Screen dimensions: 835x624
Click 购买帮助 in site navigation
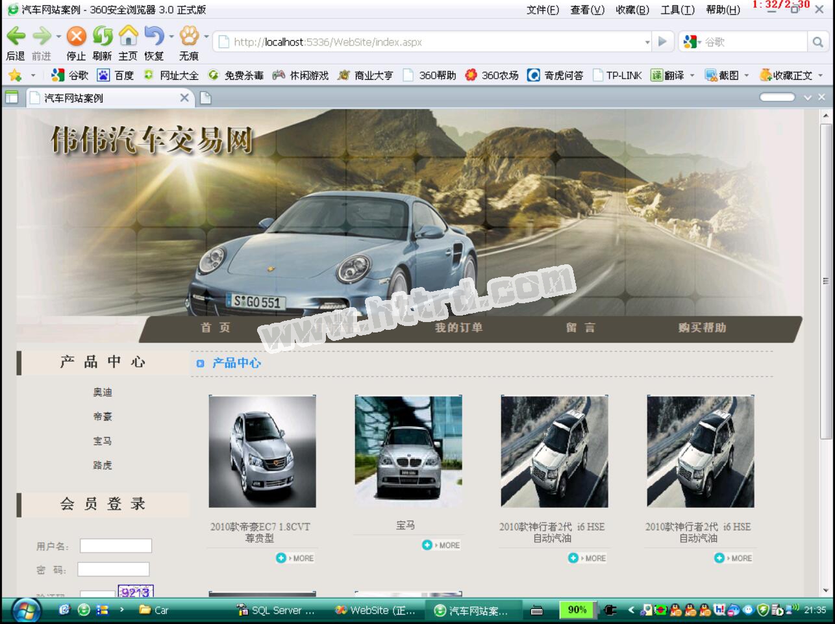[703, 328]
